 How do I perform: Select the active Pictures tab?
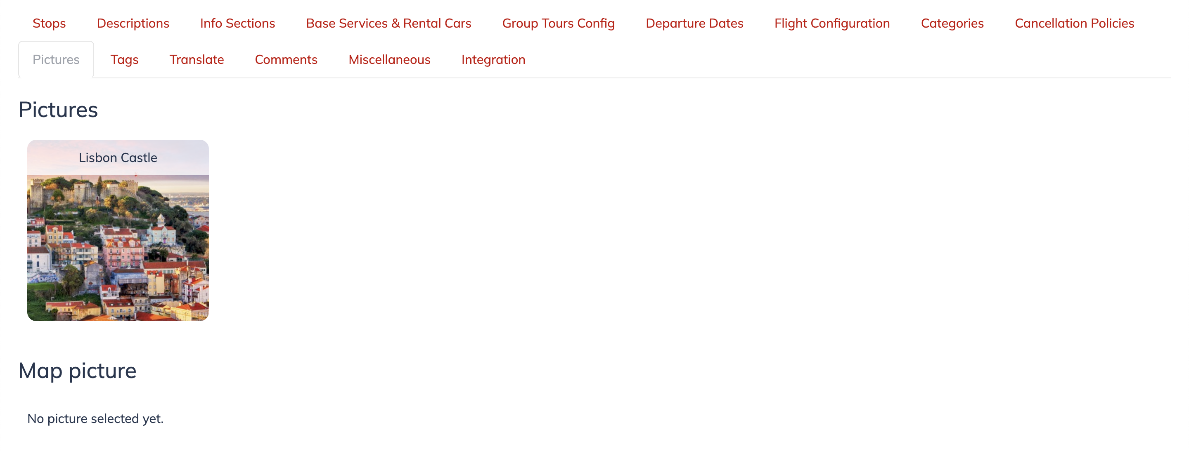coord(56,59)
